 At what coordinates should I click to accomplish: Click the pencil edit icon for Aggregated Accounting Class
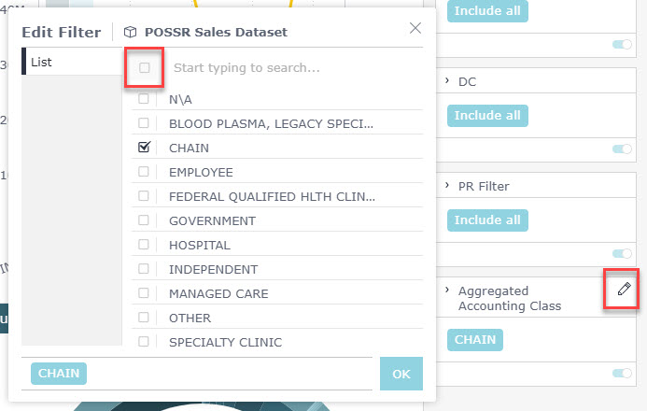[624, 290]
